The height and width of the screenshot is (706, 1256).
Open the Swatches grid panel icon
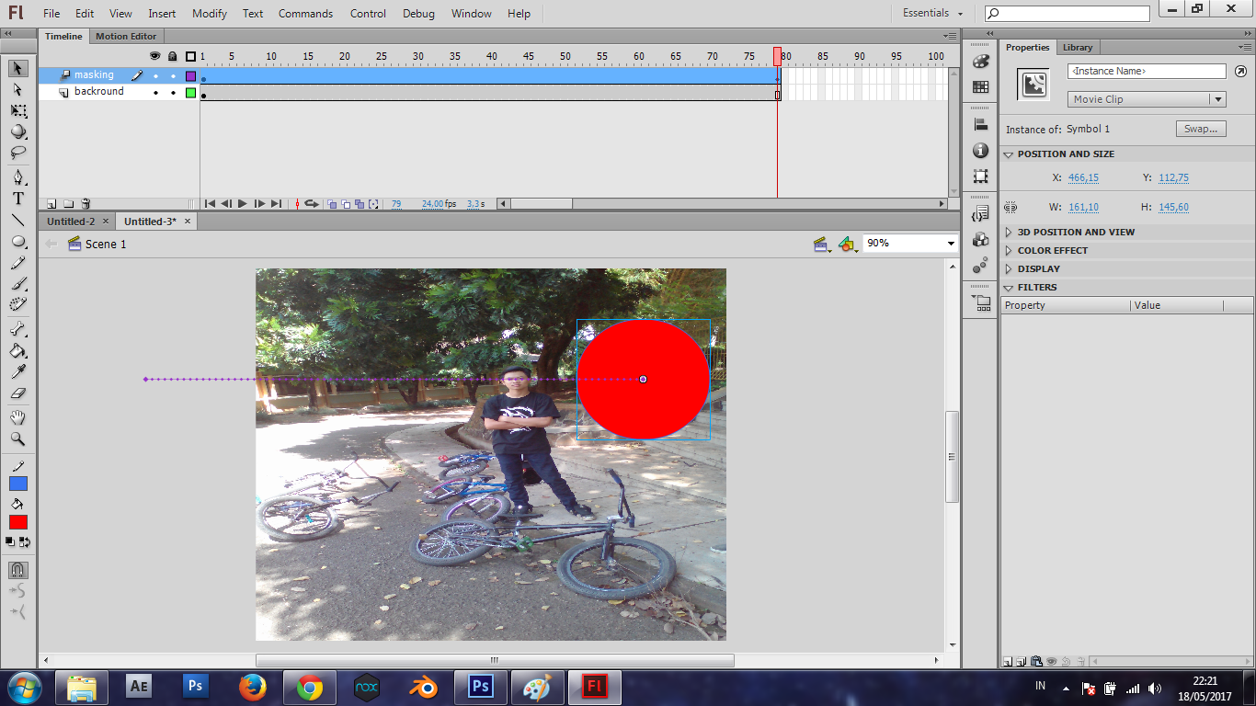[981, 87]
